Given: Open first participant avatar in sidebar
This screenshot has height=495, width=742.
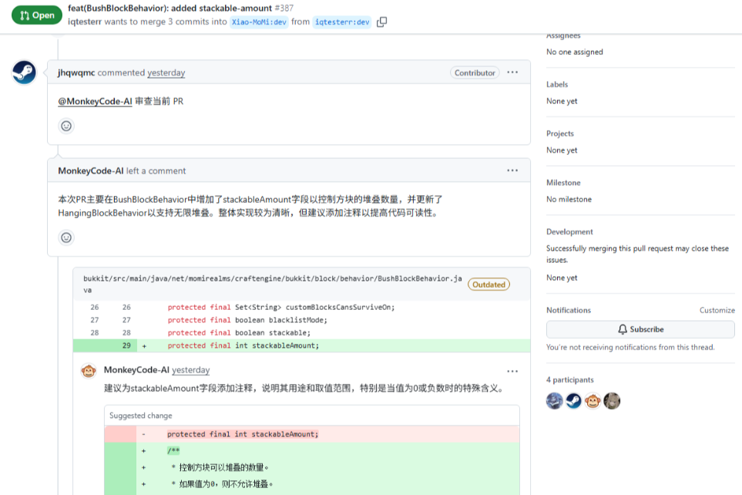Looking at the screenshot, I should click(555, 401).
